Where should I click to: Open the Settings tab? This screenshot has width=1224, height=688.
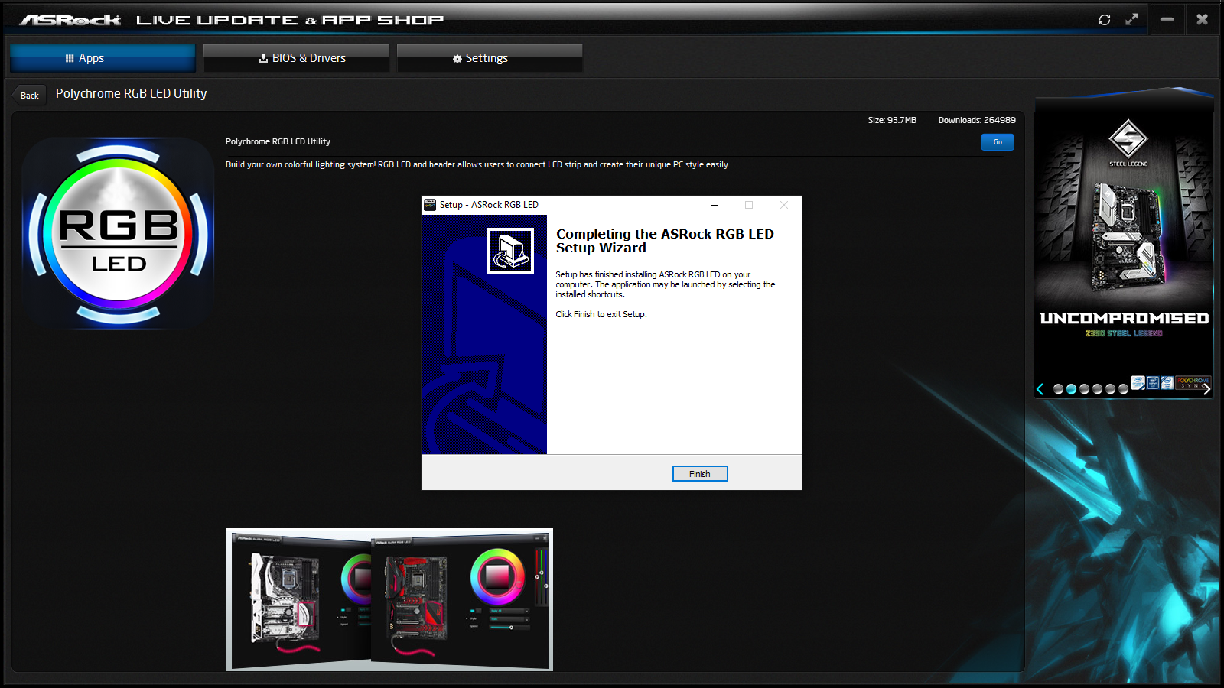(490, 58)
